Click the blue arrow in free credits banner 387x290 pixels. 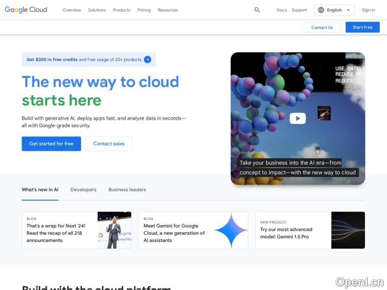(148, 59)
